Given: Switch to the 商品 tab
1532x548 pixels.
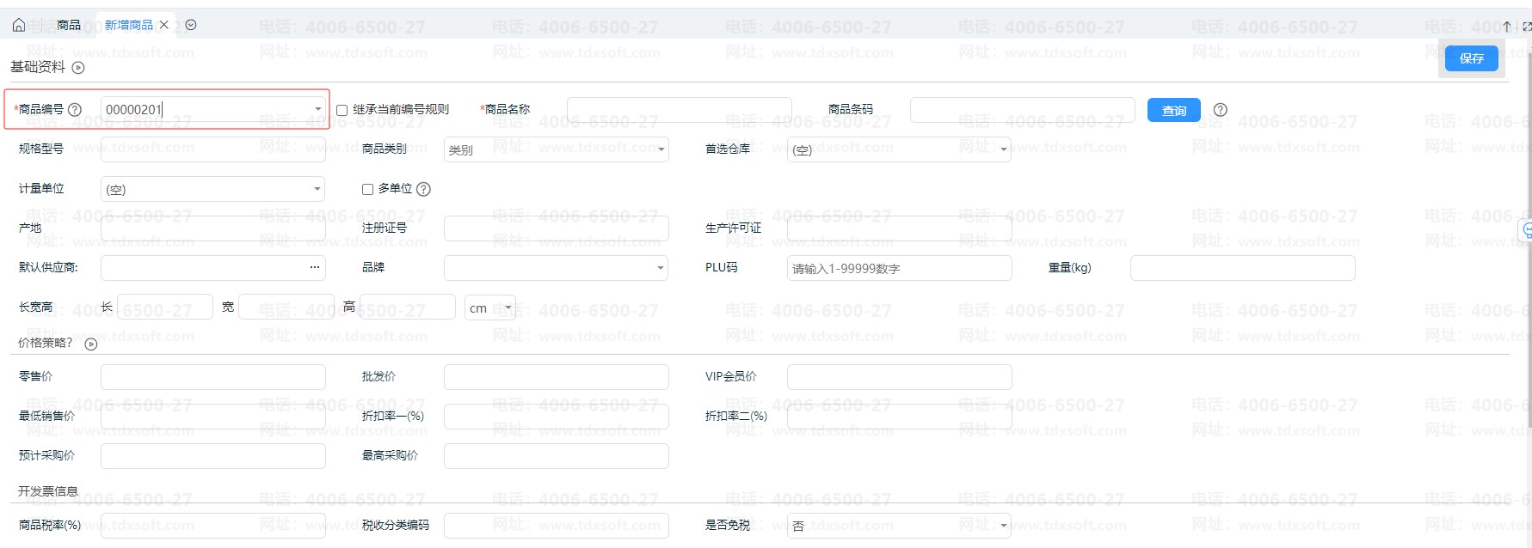Looking at the screenshot, I should point(69,25).
